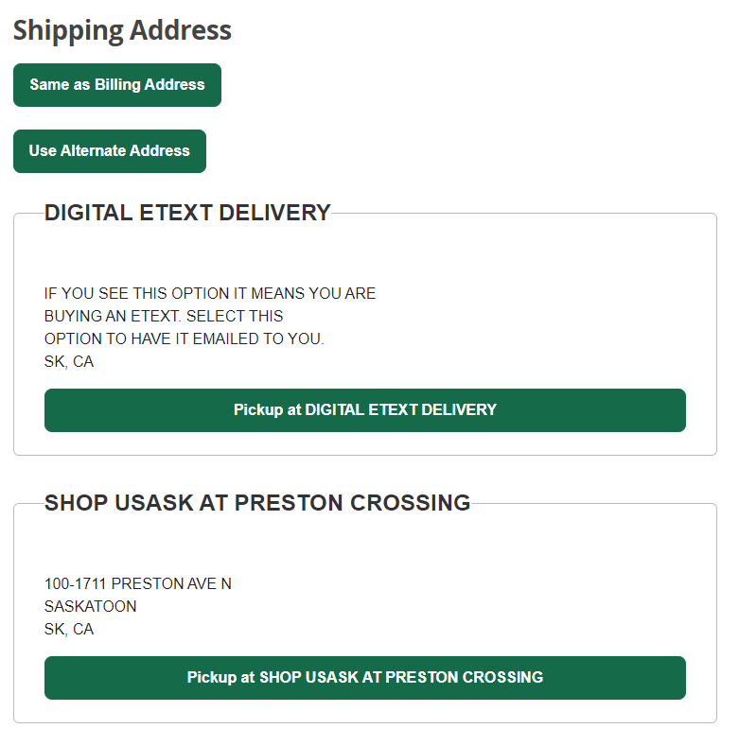The width and height of the screenshot is (739, 746).
Task: Select eText email delivery pickup option
Action: 365,410
